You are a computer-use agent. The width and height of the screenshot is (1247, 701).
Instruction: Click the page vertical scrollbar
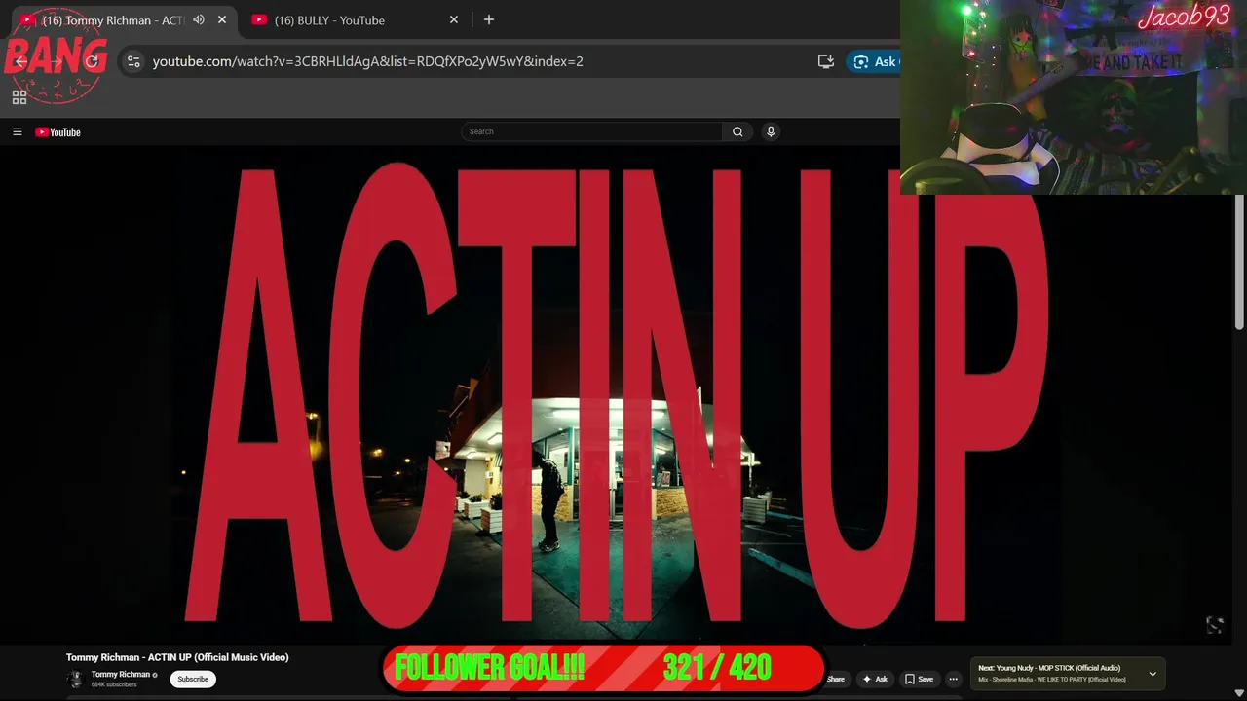1239,263
